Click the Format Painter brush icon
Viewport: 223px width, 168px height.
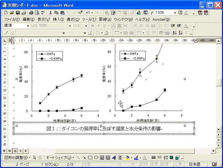[80, 13]
